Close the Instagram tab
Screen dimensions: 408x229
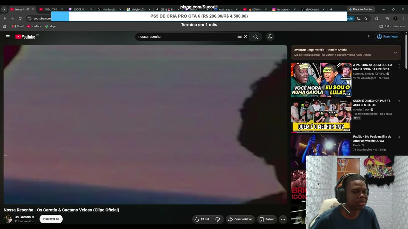295,10
